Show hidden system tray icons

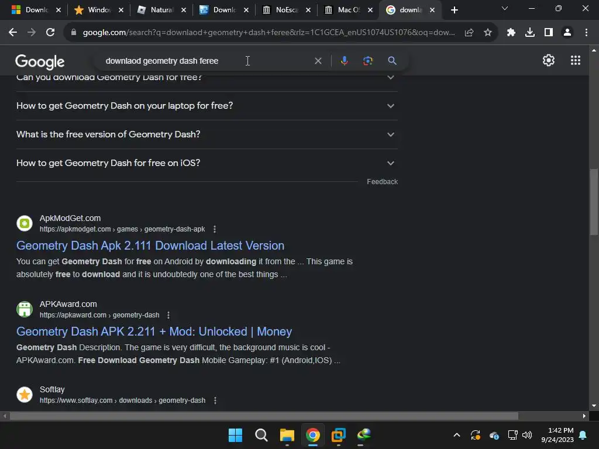(456, 435)
